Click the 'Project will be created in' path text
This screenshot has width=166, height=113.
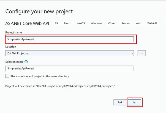pyautogui.click(x=60, y=86)
